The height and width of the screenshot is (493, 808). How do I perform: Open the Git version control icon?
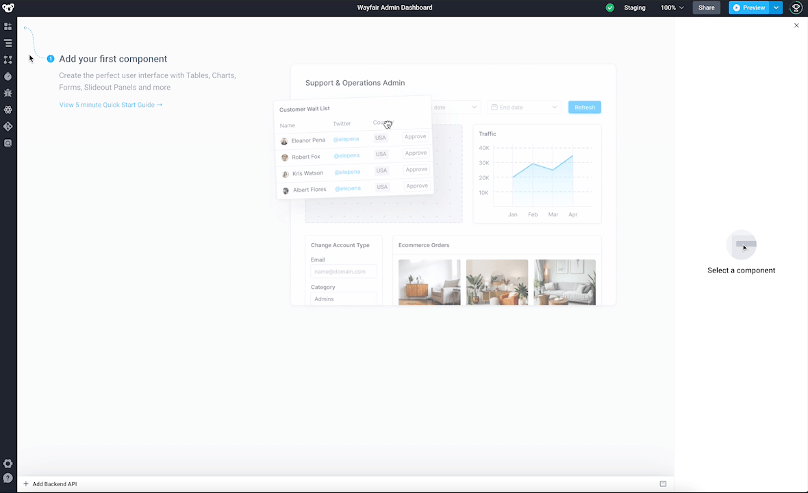pos(8,127)
